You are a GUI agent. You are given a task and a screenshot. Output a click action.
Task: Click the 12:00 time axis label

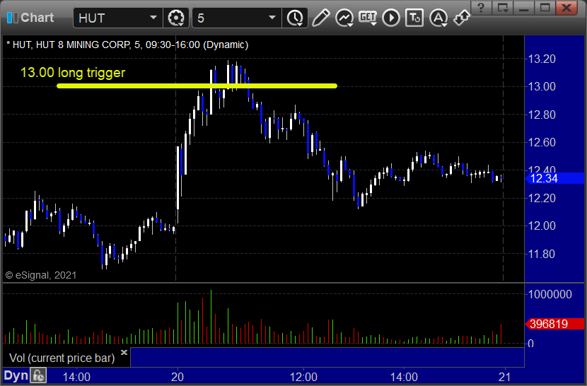(303, 377)
